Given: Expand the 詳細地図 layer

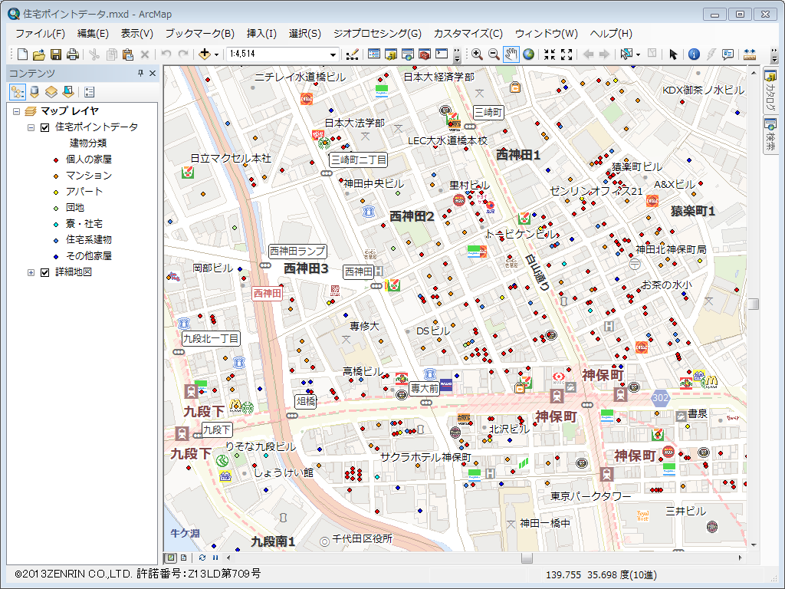Looking at the screenshot, I should (31, 272).
